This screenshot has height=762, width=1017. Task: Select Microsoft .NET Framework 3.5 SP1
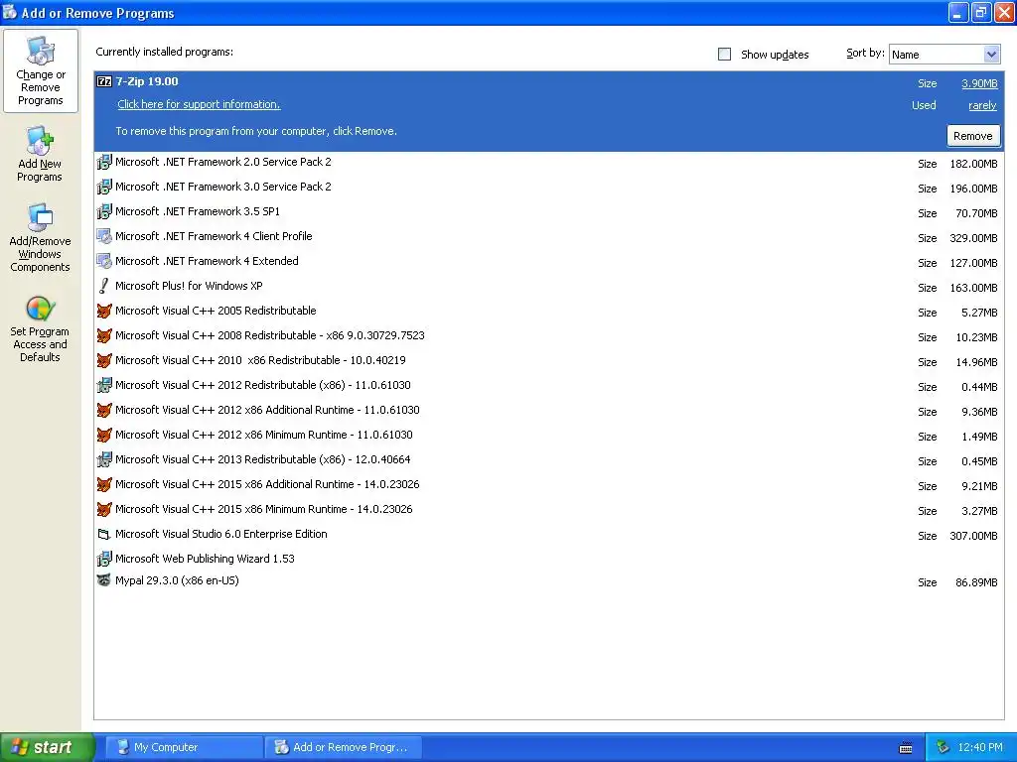(548, 212)
